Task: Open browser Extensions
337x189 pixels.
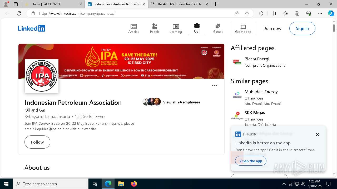Action: pyautogui.click(x=261, y=13)
